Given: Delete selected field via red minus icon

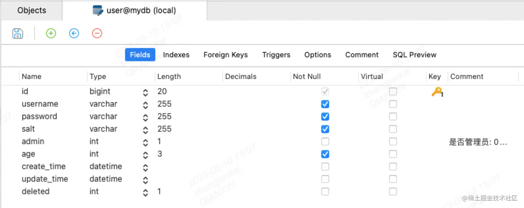Looking at the screenshot, I should tap(97, 33).
